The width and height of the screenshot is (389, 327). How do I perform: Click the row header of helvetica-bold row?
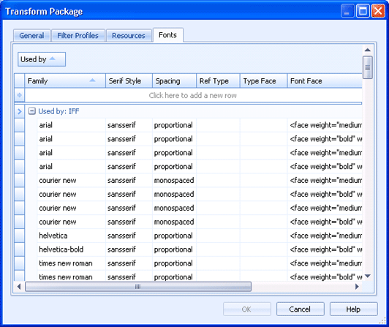[x=19, y=249]
